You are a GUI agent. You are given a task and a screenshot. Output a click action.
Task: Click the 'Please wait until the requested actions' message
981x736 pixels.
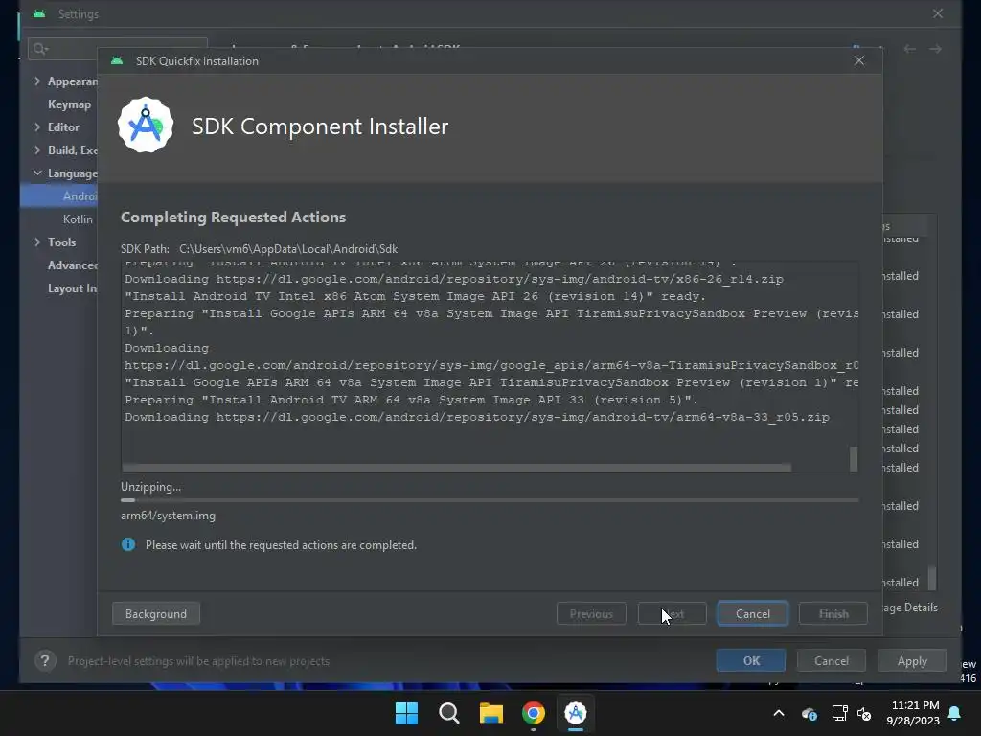tap(281, 545)
